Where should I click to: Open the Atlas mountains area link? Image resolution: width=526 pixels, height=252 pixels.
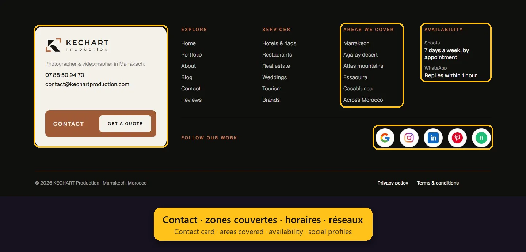click(x=363, y=66)
